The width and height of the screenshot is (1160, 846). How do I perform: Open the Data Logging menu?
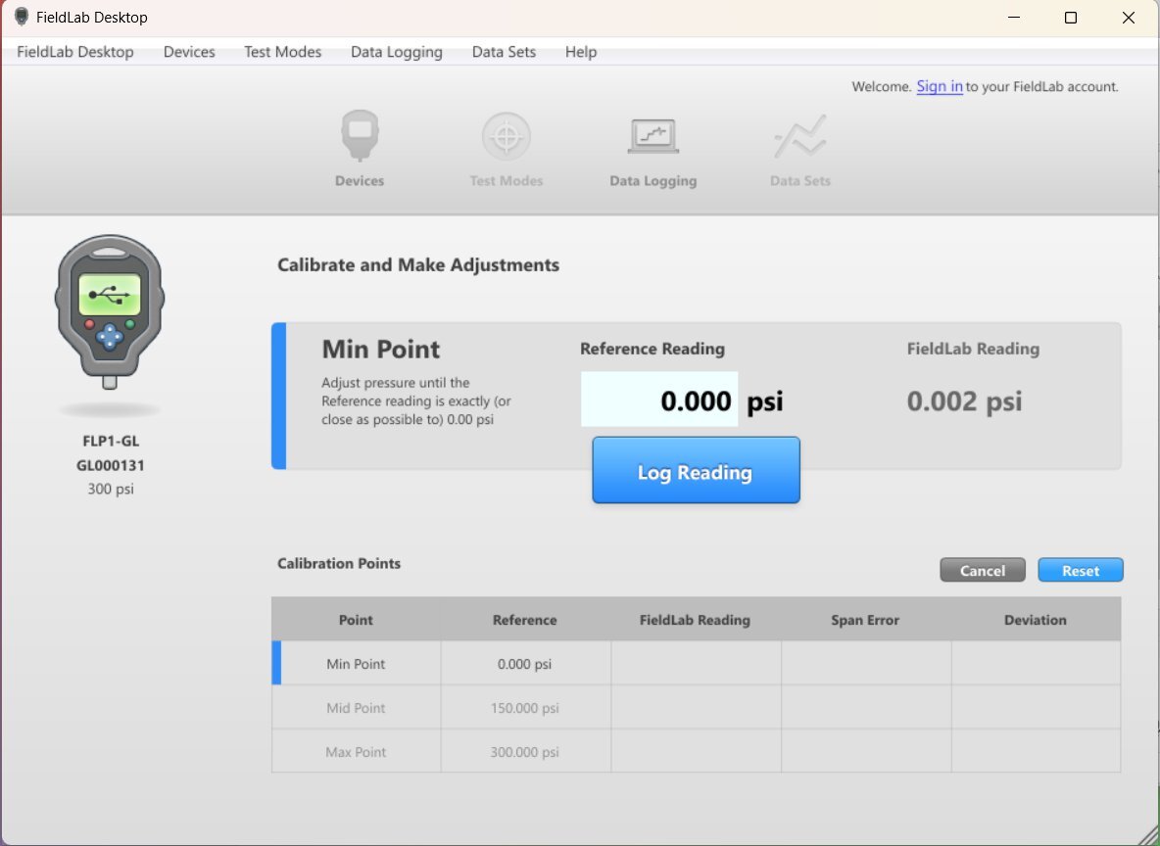tap(396, 52)
